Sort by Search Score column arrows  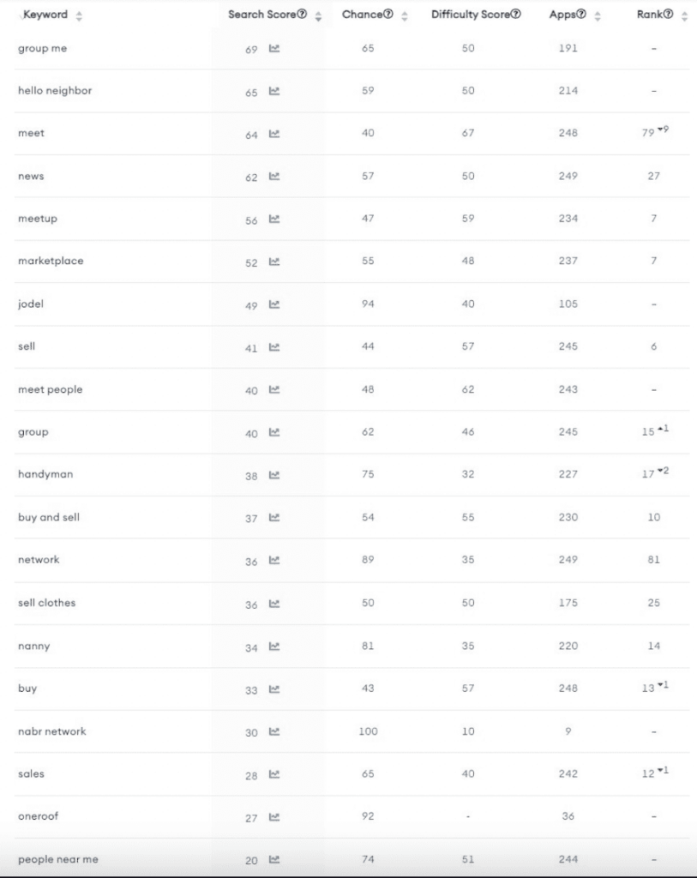point(318,16)
